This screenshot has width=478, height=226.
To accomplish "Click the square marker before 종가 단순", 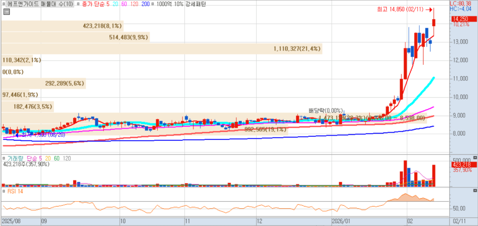I will [78, 4].
